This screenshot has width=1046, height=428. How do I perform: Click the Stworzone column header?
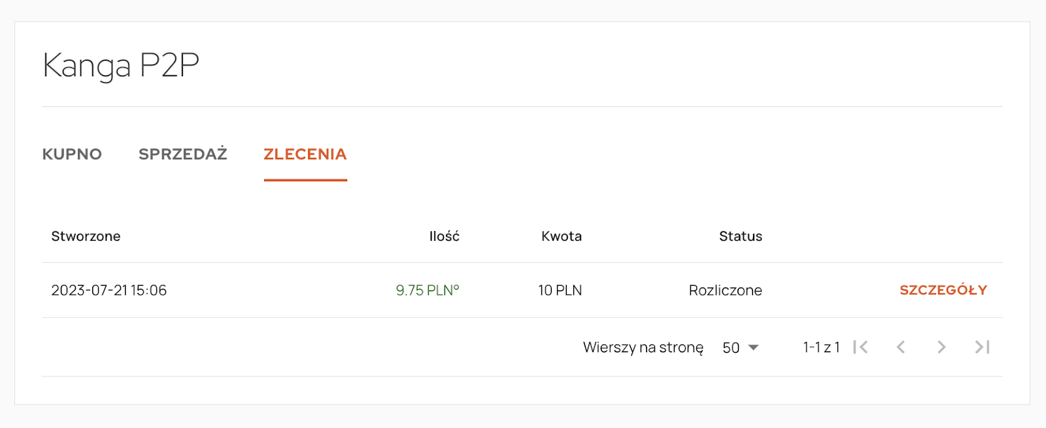86,236
